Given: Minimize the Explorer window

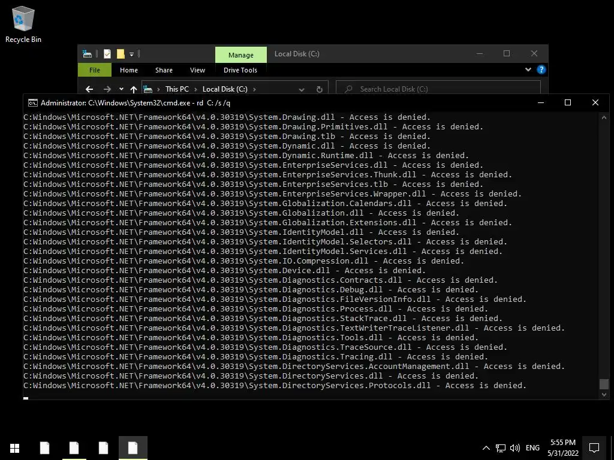Looking at the screenshot, I should (480, 53).
